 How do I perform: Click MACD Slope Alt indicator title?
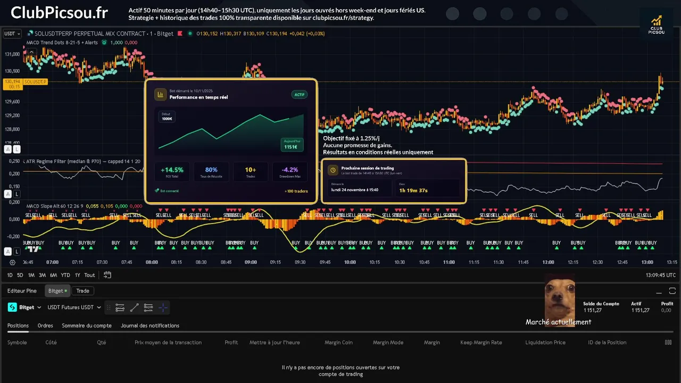pyautogui.click(x=55, y=206)
